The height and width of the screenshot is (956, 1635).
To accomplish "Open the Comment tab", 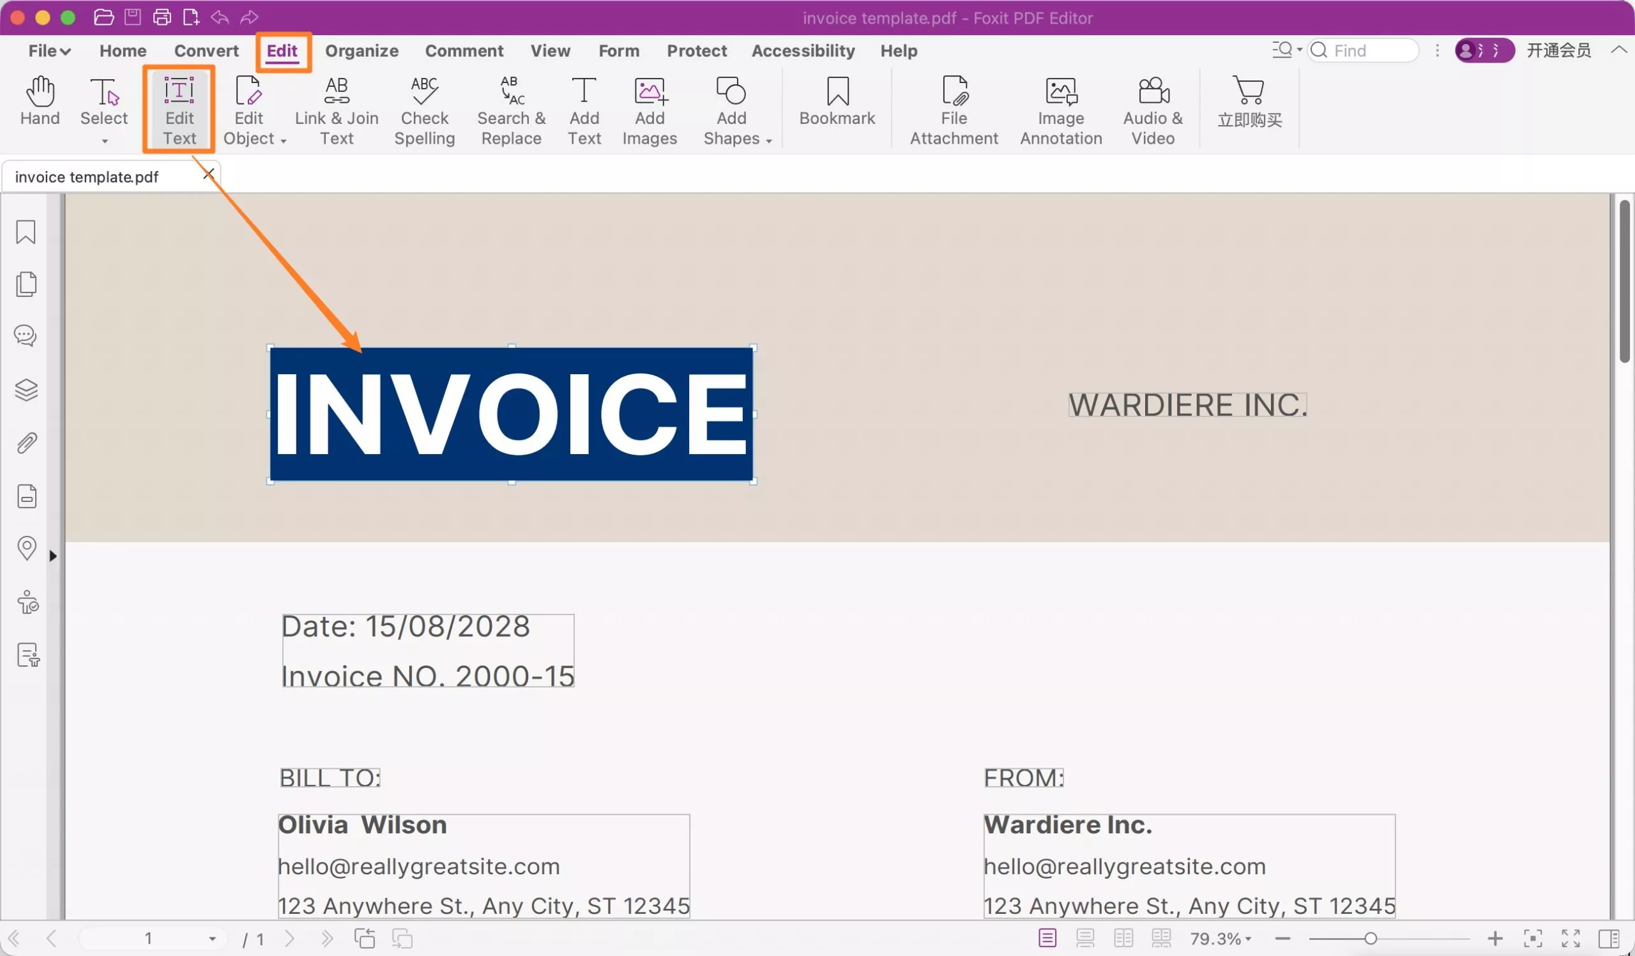I will click(x=464, y=50).
